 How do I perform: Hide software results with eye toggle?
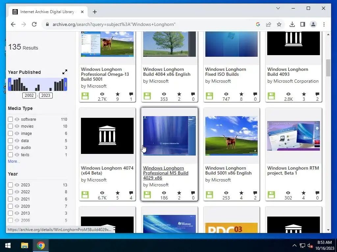(17, 119)
